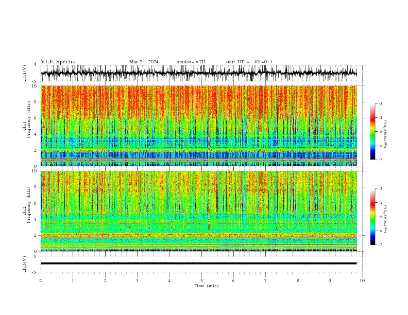The image size is (408, 315).
Task: Click the "VLF Spectra" title text
Action: click(58, 62)
